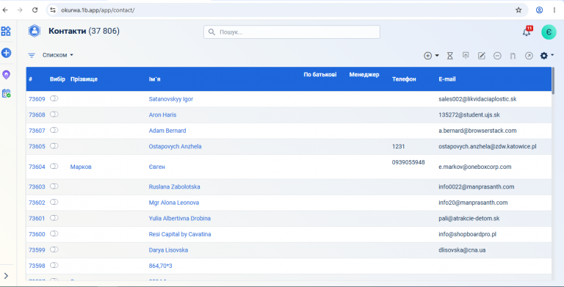The width and height of the screenshot is (564, 287).
Task: Open Ruslana Zabolotska contact
Action: (x=175, y=186)
